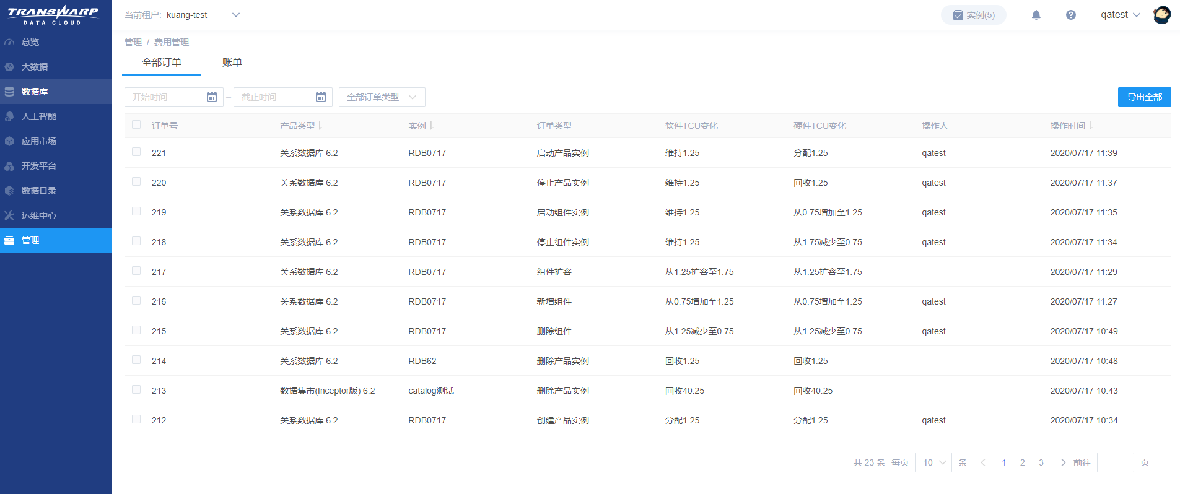Change page size dropdown showing 10

point(933,462)
